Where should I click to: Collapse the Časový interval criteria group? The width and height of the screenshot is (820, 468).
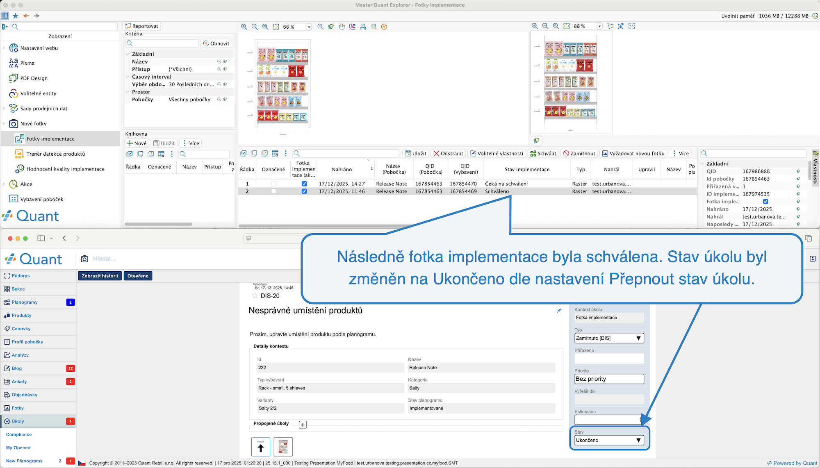point(128,77)
